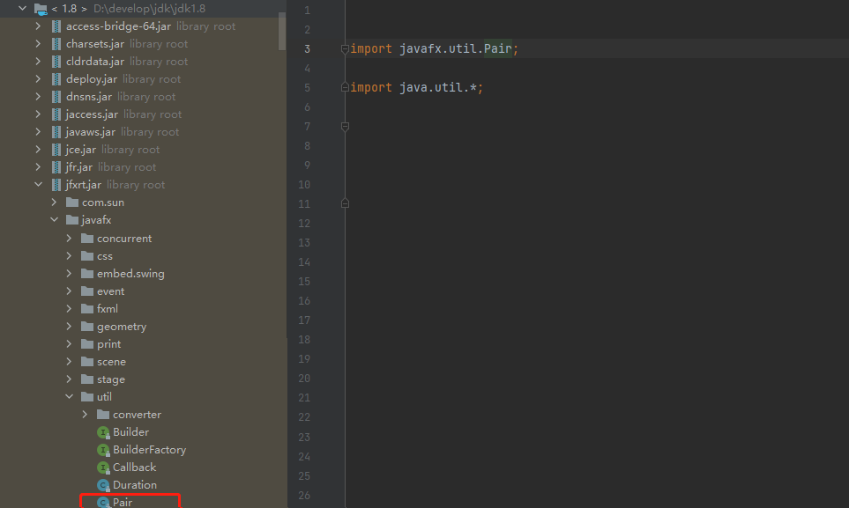
Task: Click the D:\develop\jdk\jdk1.8 path label
Action: tap(150, 9)
